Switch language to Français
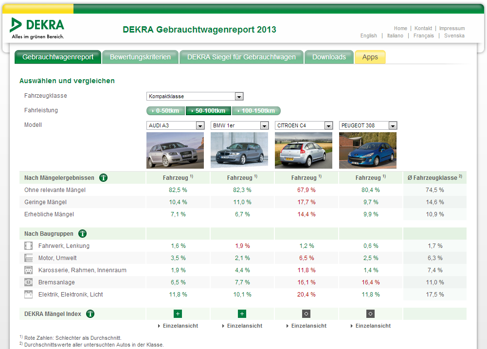The image size is (487, 349). (x=424, y=35)
